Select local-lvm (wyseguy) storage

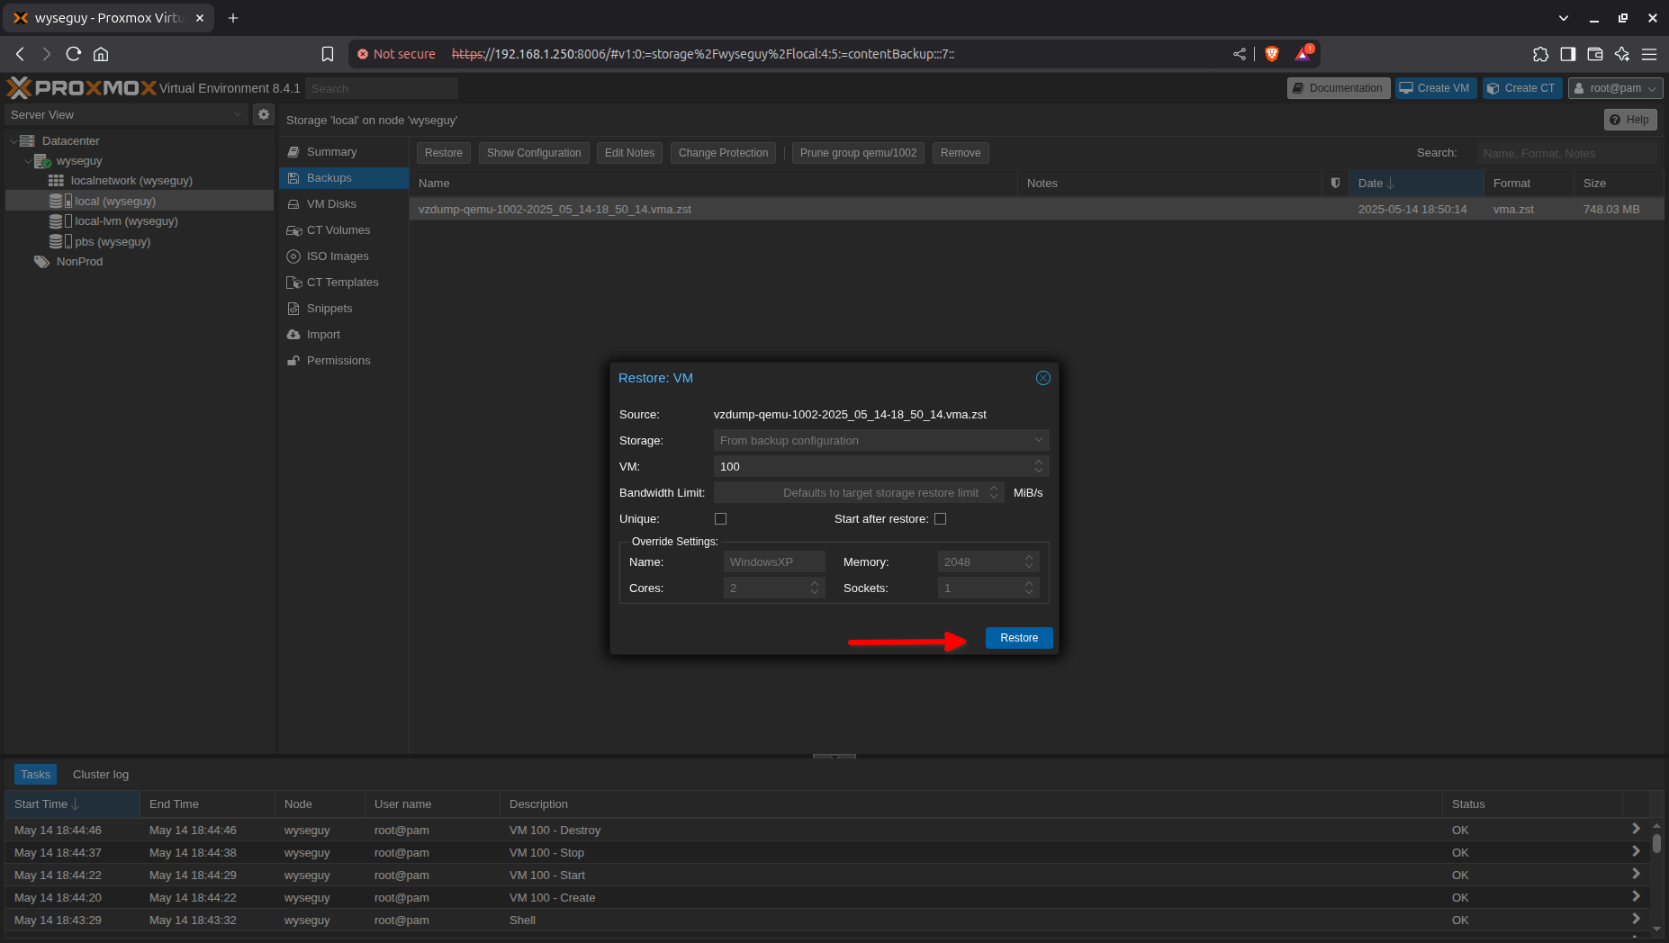pyautogui.click(x=126, y=221)
